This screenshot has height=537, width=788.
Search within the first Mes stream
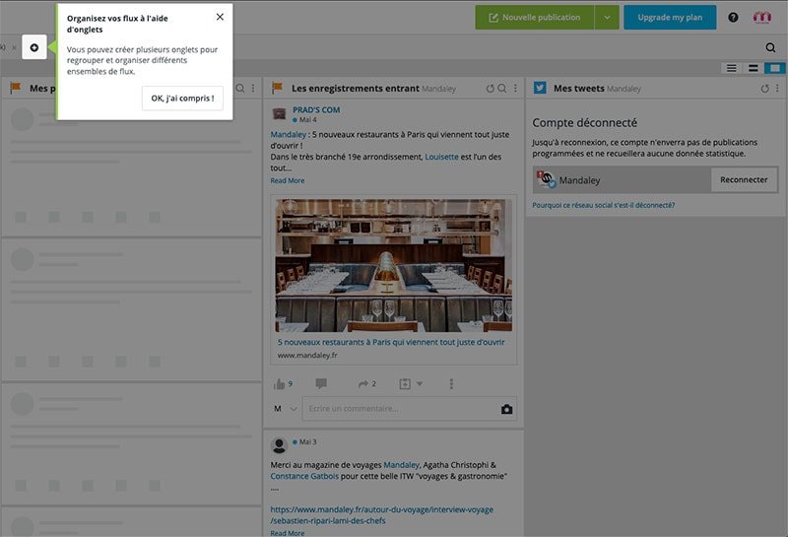(x=240, y=88)
